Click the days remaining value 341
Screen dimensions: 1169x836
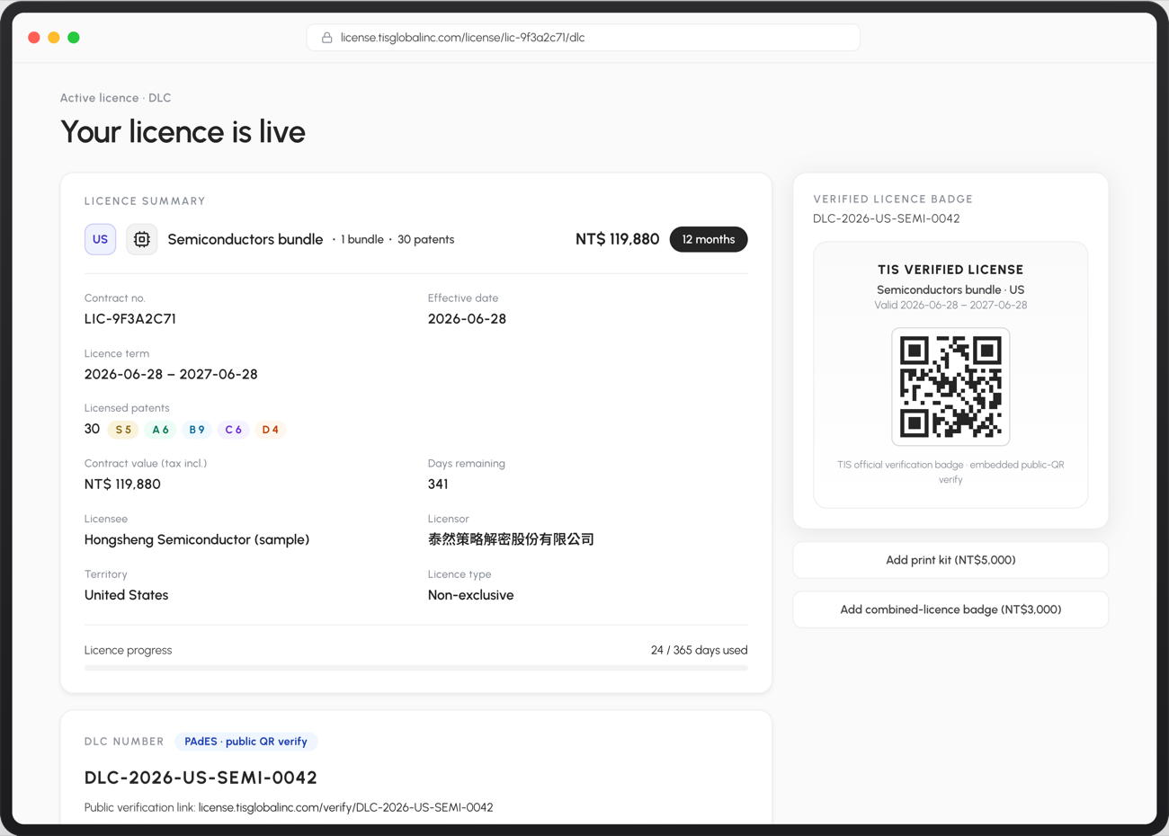tap(438, 485)
